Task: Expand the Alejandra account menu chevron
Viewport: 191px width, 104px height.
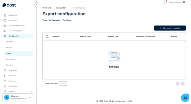Action: coord(30,97)
